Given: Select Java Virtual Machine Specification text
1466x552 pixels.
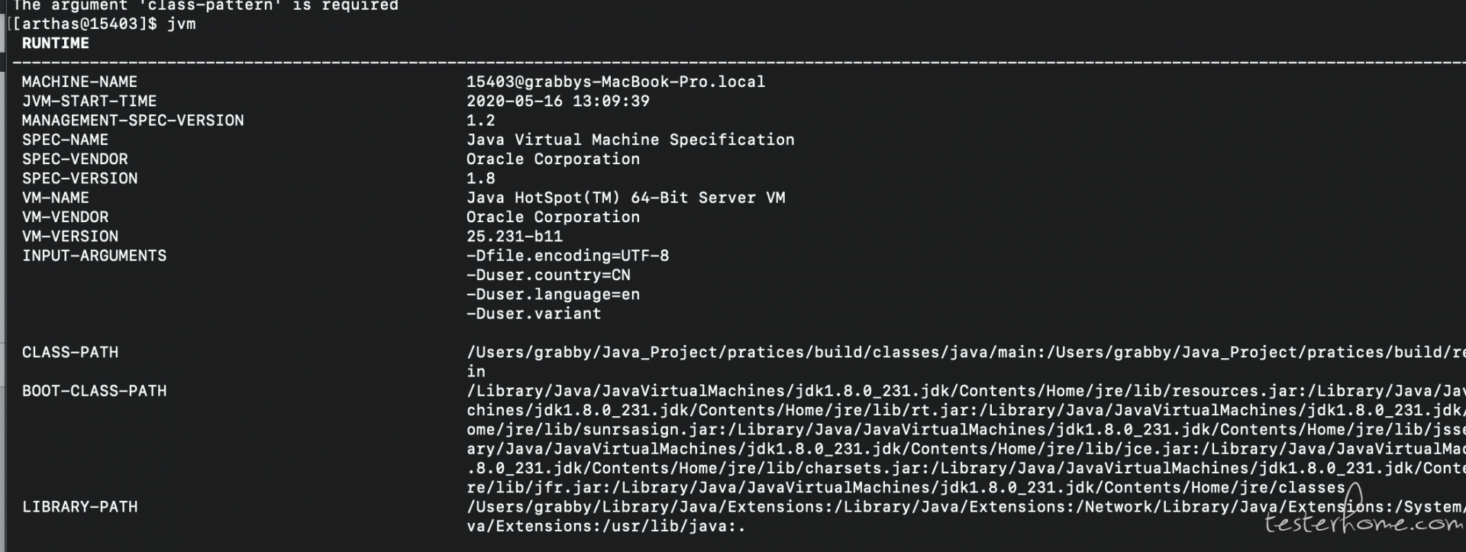Looking at the screenshot, I should [x=630, y=140].
